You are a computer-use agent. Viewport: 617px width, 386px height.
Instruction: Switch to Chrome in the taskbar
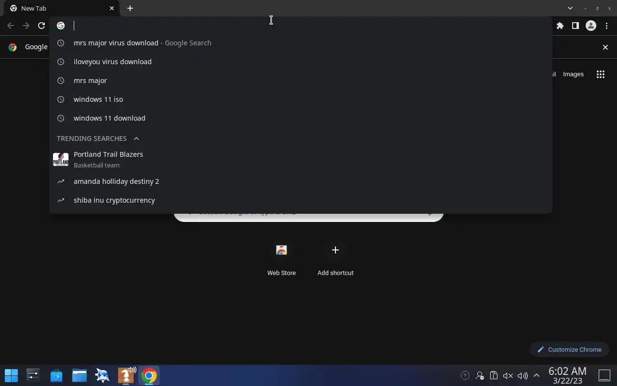pos(149,375)
